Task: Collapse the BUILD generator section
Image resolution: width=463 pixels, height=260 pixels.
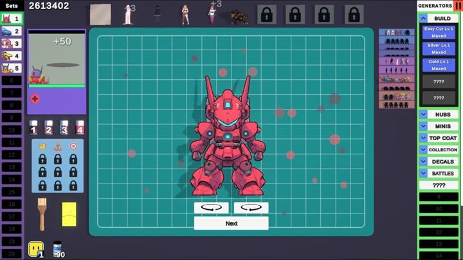Action: [x=423, y=19]
